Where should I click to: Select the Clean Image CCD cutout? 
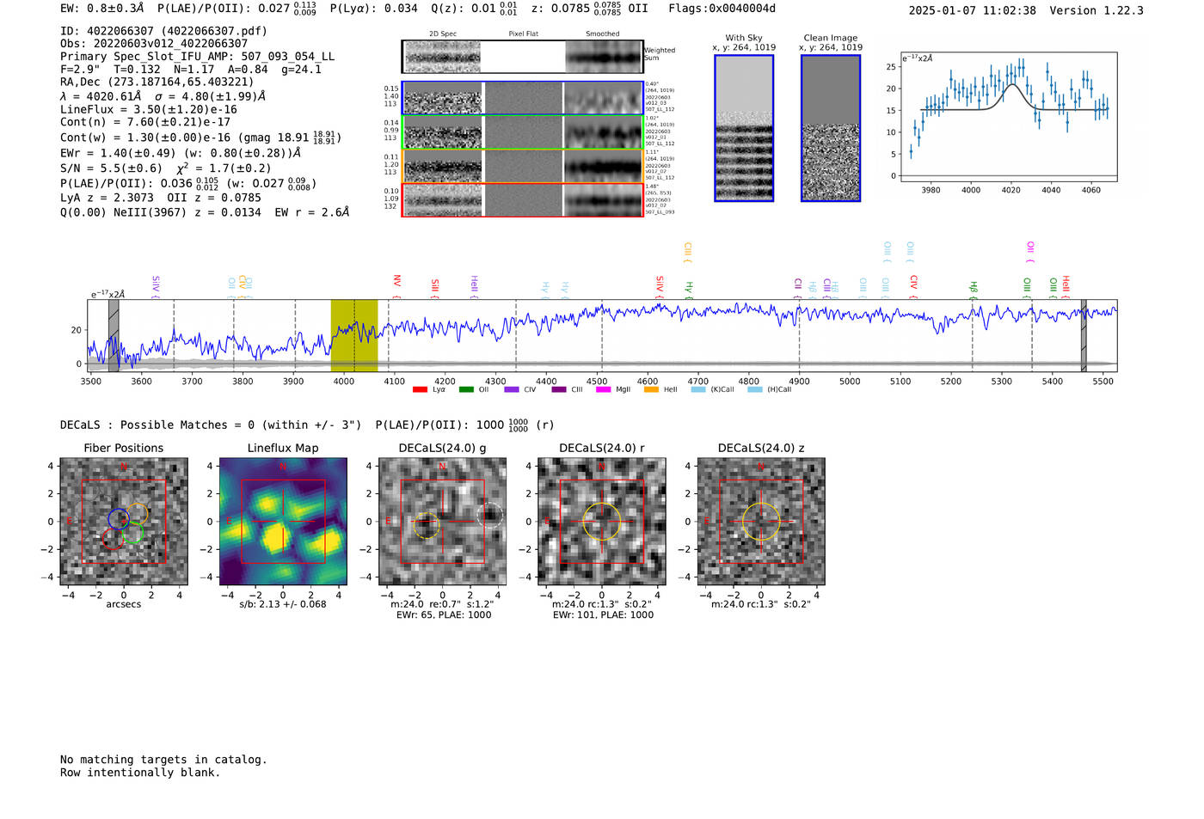click(831, 128)
